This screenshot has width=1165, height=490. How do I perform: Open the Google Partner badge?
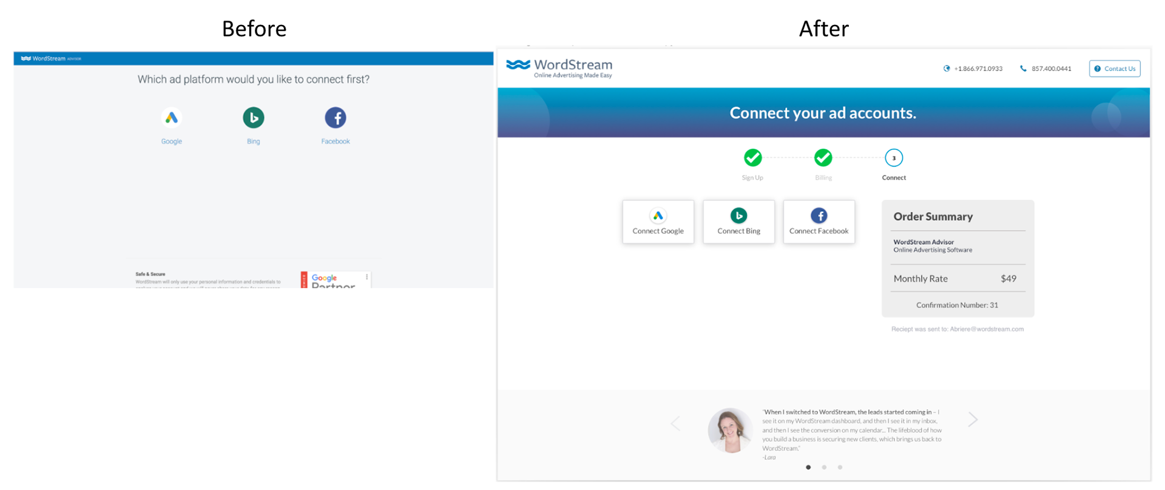(x=336, y=280)
